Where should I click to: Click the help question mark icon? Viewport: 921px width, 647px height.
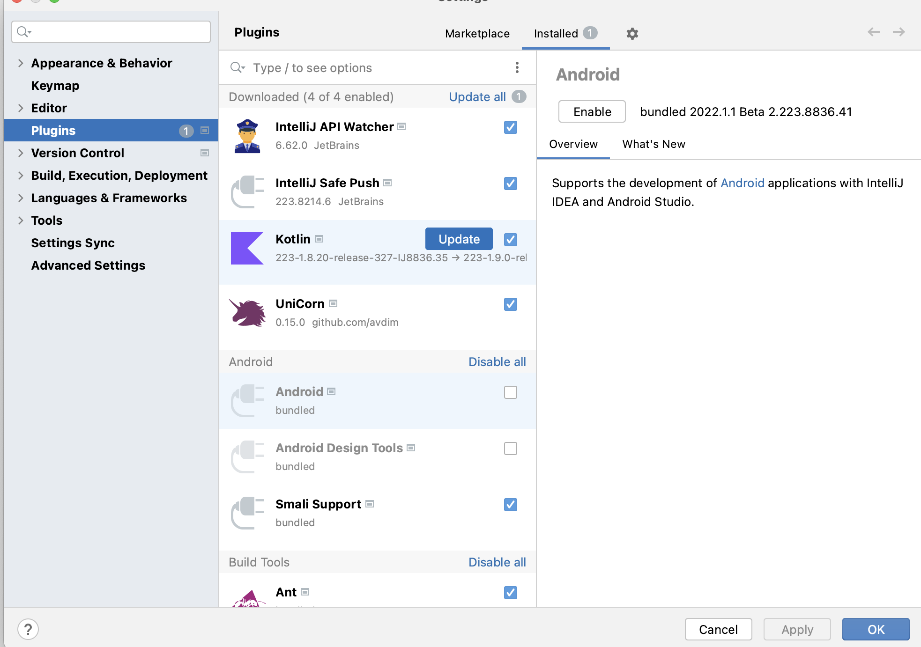tap(28, 629)
